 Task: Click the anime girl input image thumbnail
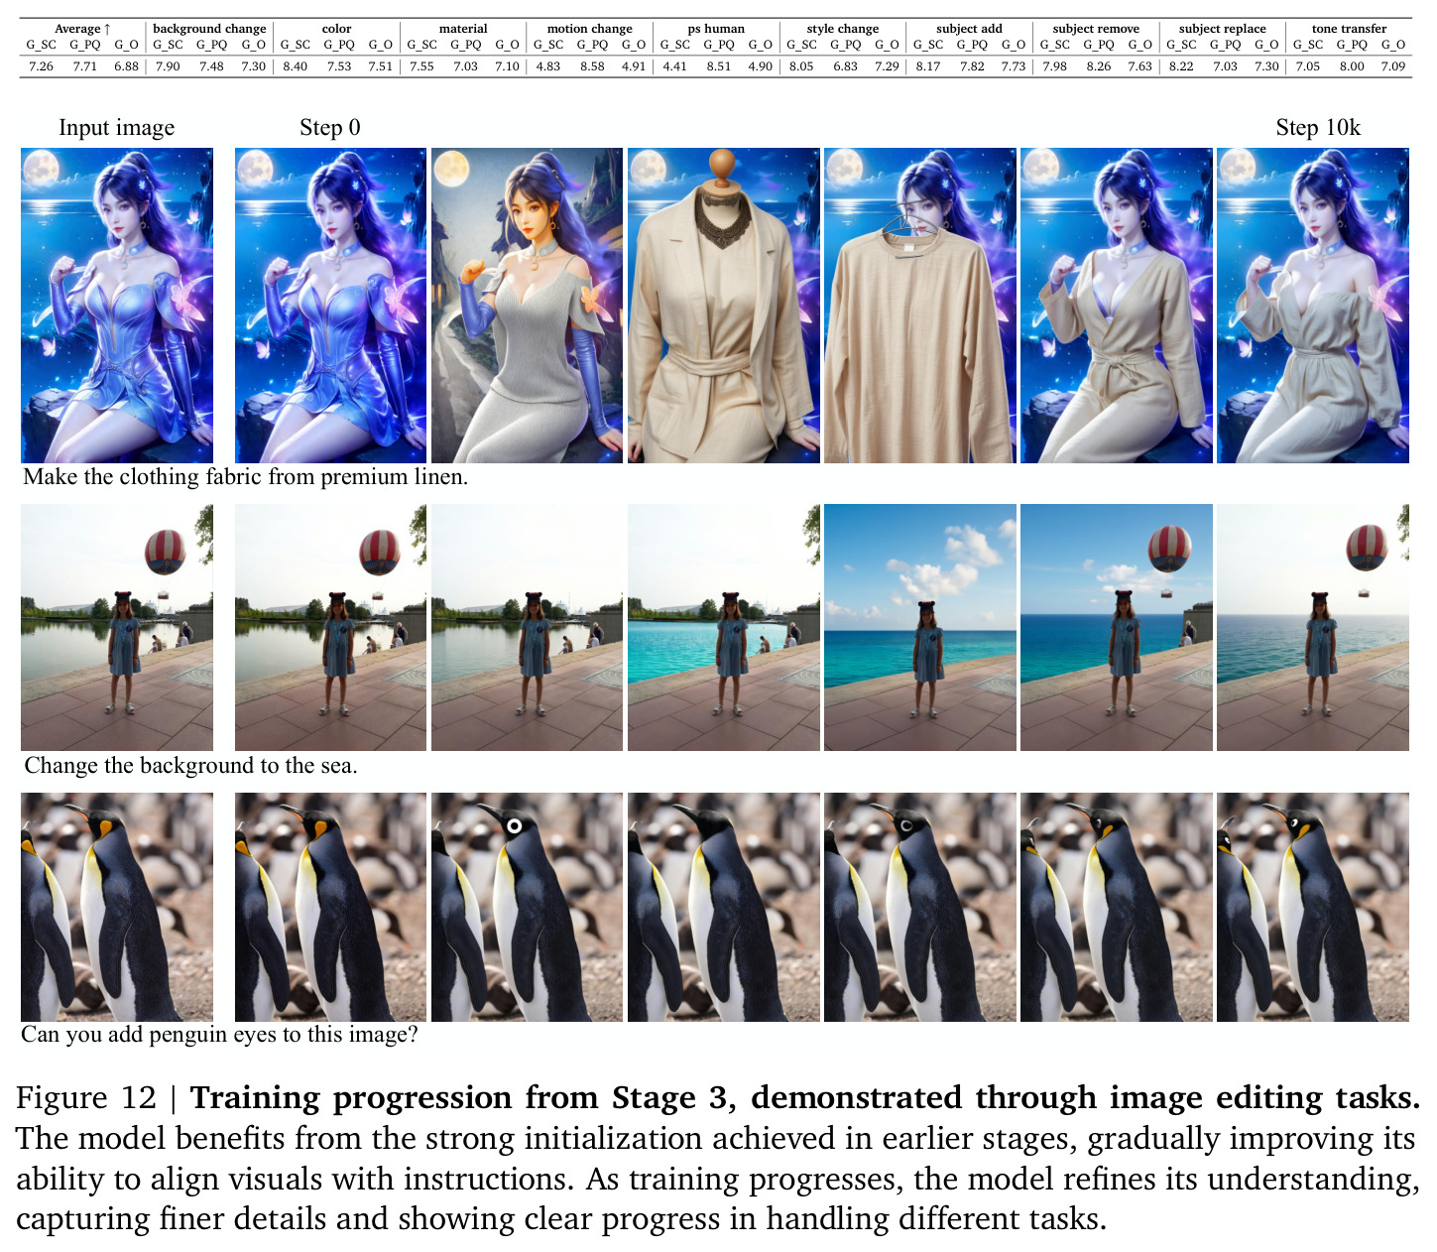117,306
